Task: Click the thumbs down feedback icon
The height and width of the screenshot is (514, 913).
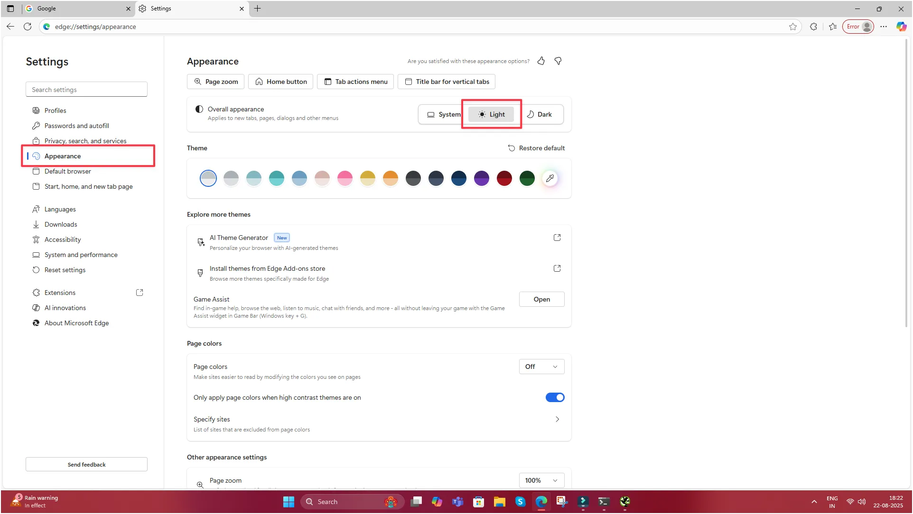Action: point(558,61)
